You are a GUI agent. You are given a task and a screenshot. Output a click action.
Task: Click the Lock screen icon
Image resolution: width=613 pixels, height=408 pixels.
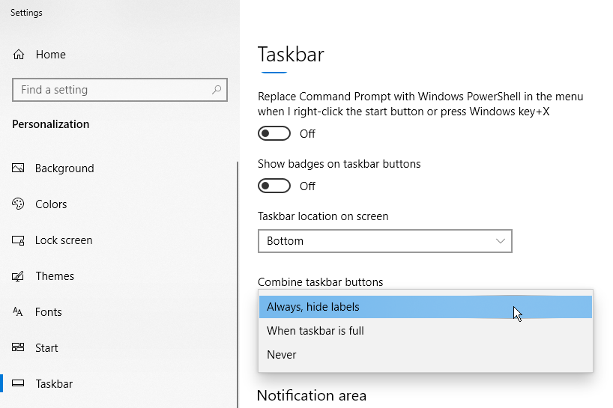click(x=18, y=240)
